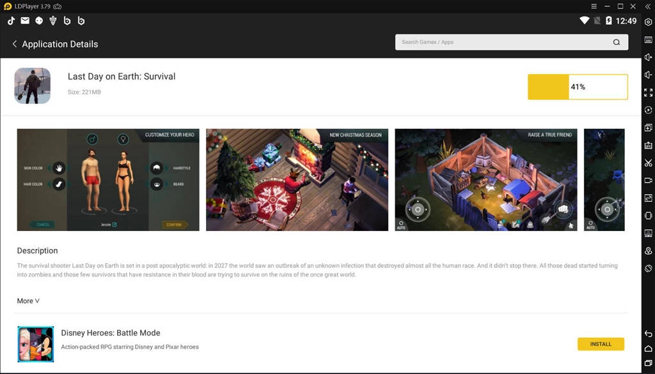
Task: Start the video recorder from sidebar
Action: point(649,181)
